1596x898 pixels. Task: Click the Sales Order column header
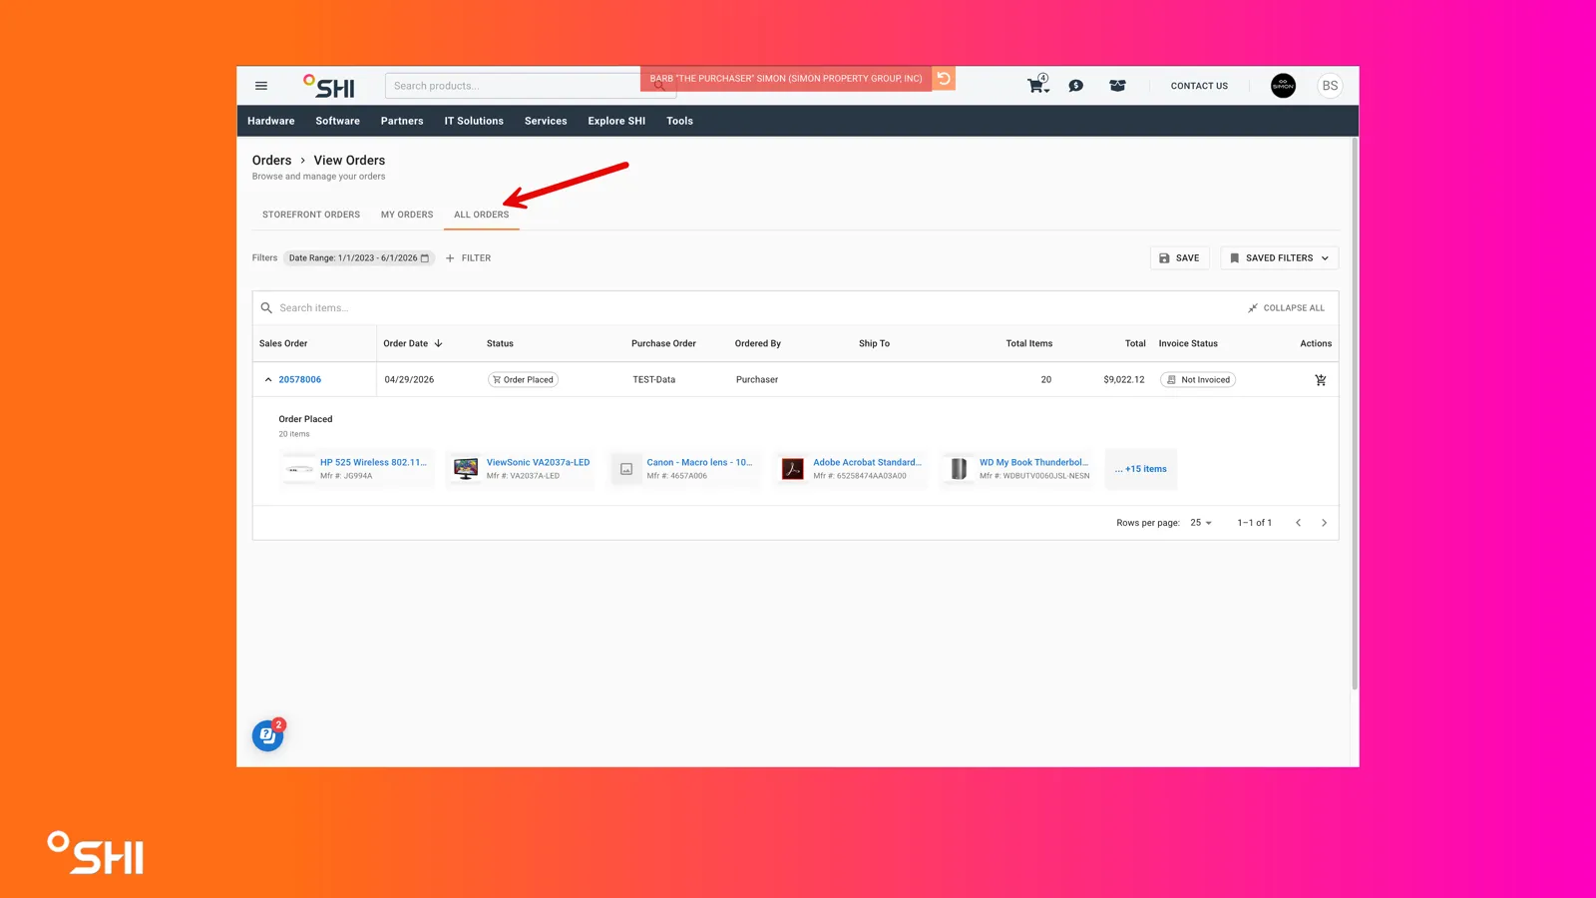coord(283,343)
